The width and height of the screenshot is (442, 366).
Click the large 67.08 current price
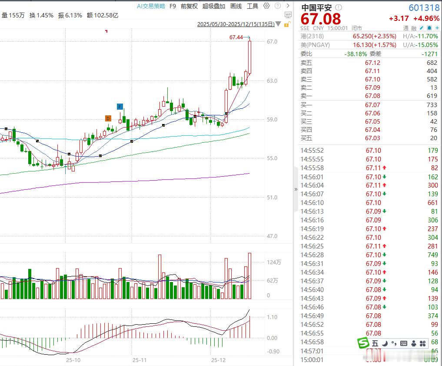tap(320, 19)
